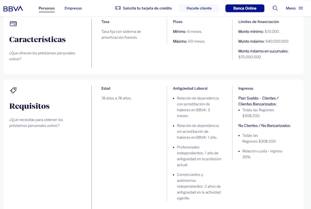Select the Personas tab
The height and width of the screenshot is (209, 311).
coord(47,8)
